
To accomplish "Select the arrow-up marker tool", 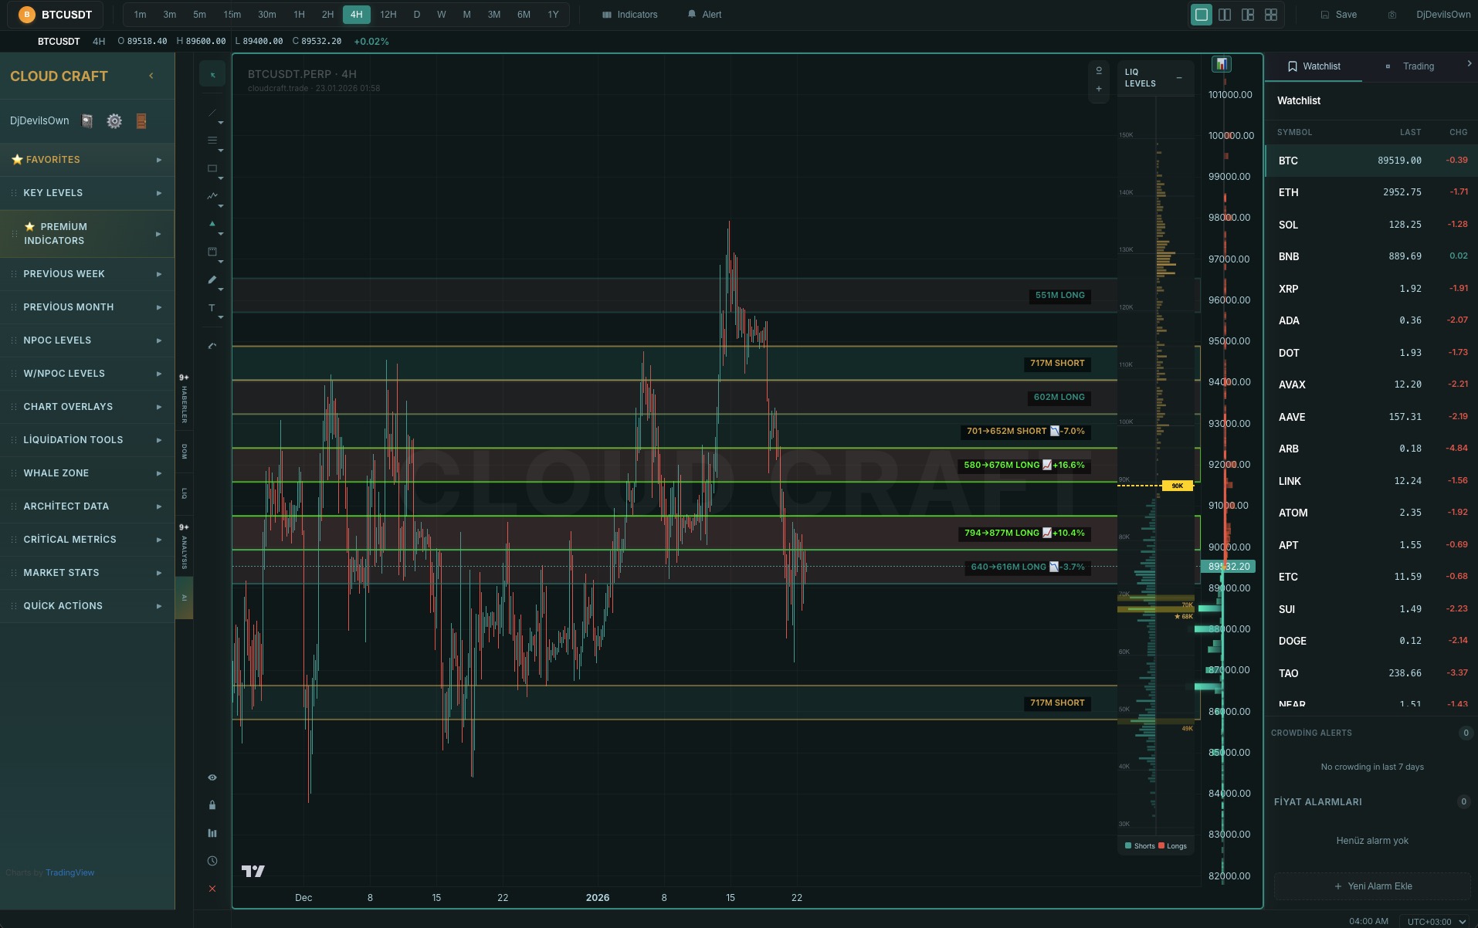I will (x=212, y=224).
